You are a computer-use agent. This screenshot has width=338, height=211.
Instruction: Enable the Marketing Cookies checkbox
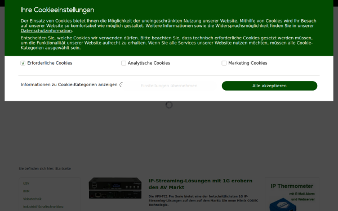tap(224, 63)
